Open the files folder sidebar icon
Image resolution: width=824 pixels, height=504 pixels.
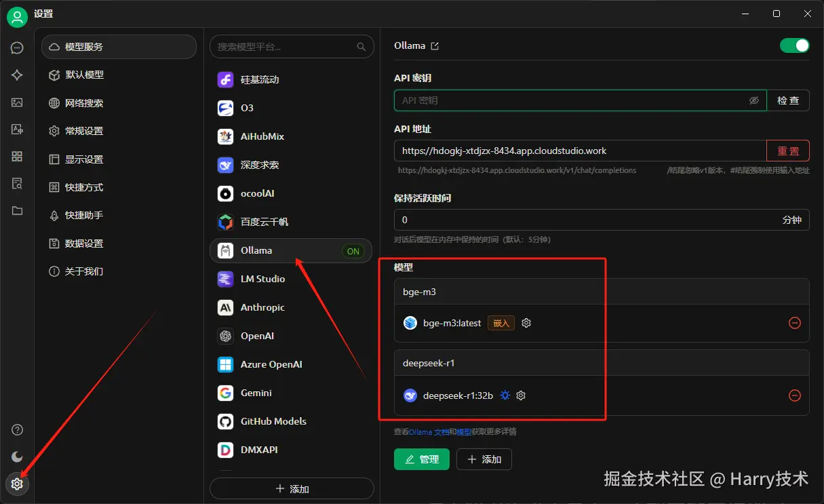pyautogui.click(x=17, y=211)
